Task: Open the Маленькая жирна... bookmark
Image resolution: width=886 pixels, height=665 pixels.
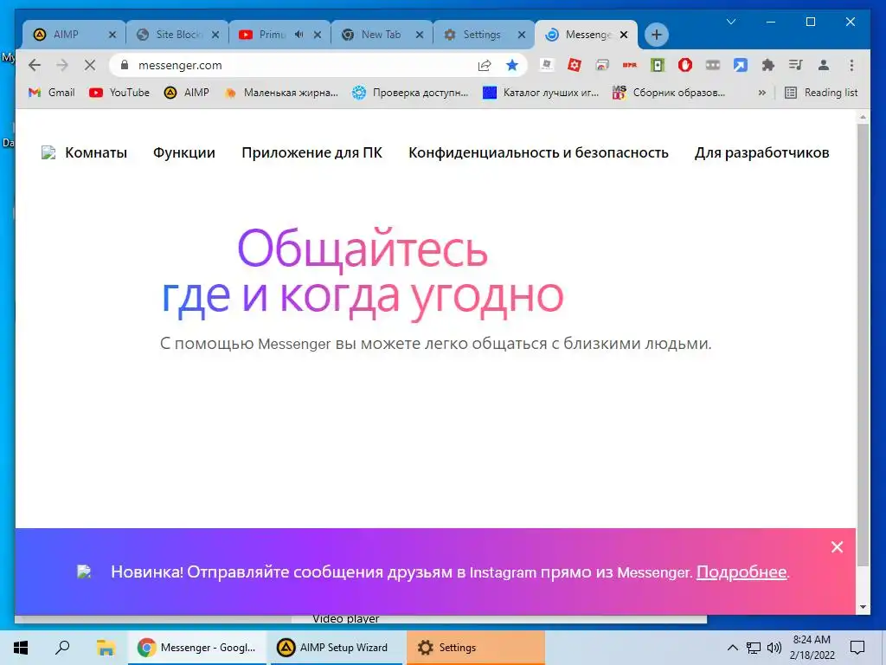Action: tap(281, 92)
